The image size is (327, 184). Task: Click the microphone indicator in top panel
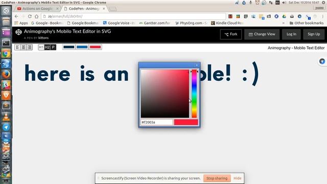point(250,3)
